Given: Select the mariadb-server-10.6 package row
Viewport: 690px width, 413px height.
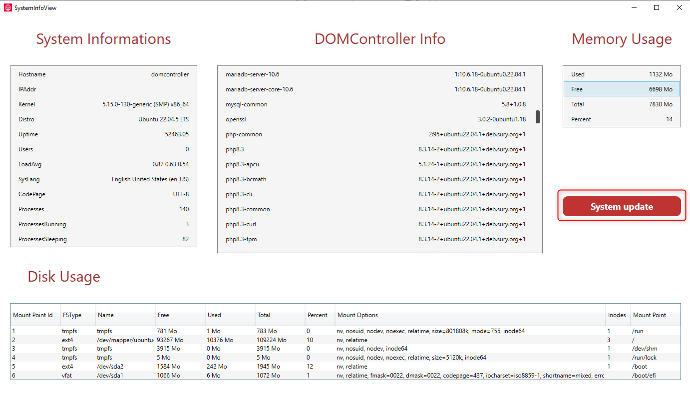Looking at the screenshot, I should tap(375, 74).
